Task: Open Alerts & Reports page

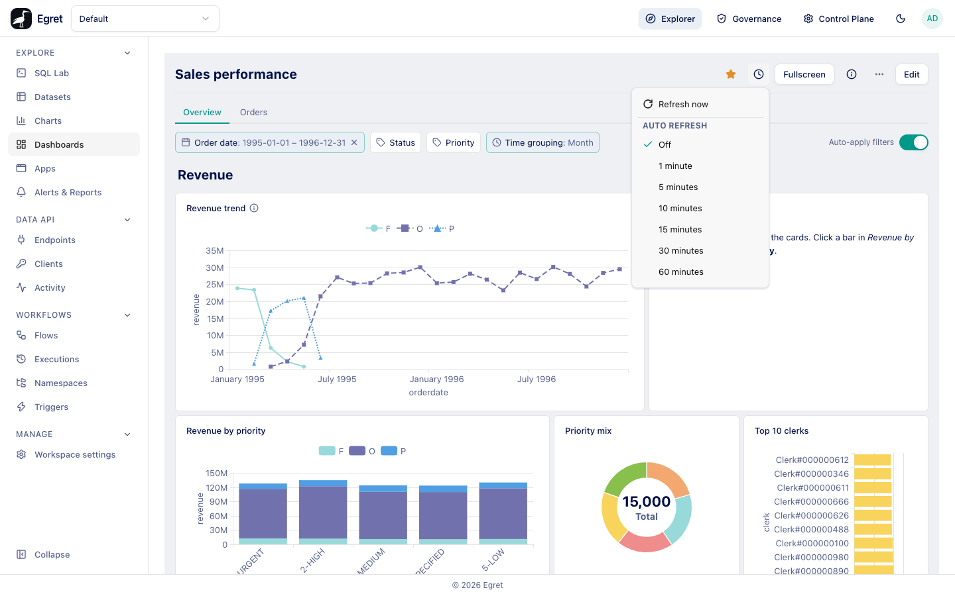Action: pyautogui.click(x=74, y=192)
